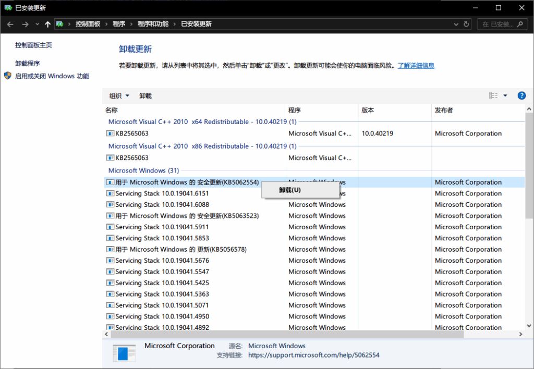The width and height of the screenshot is (534, 369).
Task: Open the view options dropdown arrow
Action: pos(505,96)
